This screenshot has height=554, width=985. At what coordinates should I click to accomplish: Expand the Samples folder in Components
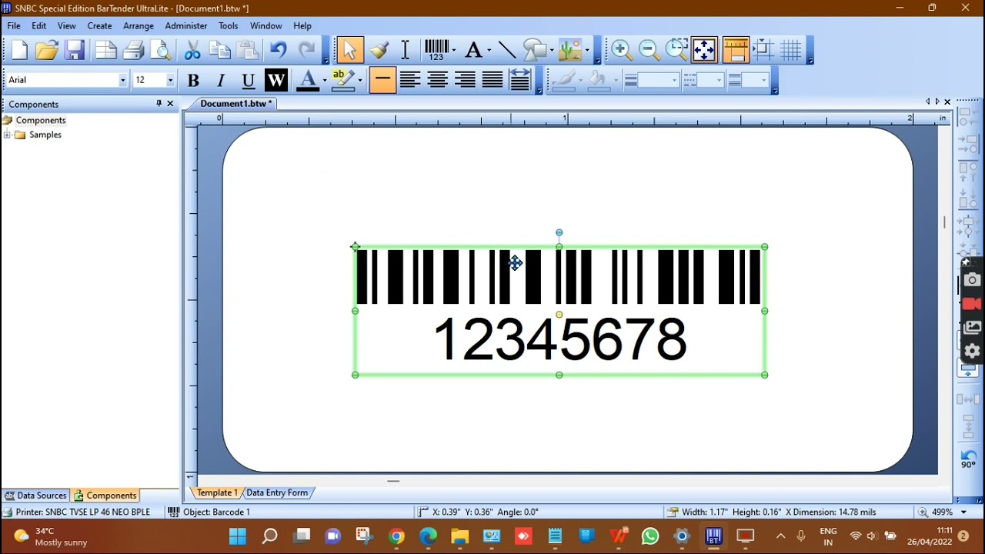pos(7,135)
